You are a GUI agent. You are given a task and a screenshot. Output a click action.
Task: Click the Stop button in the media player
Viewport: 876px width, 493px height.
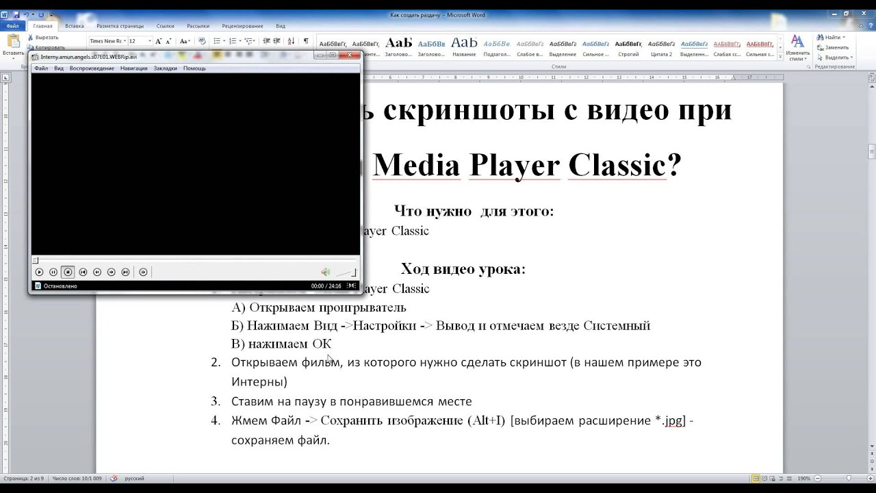[x=68, y=272]
